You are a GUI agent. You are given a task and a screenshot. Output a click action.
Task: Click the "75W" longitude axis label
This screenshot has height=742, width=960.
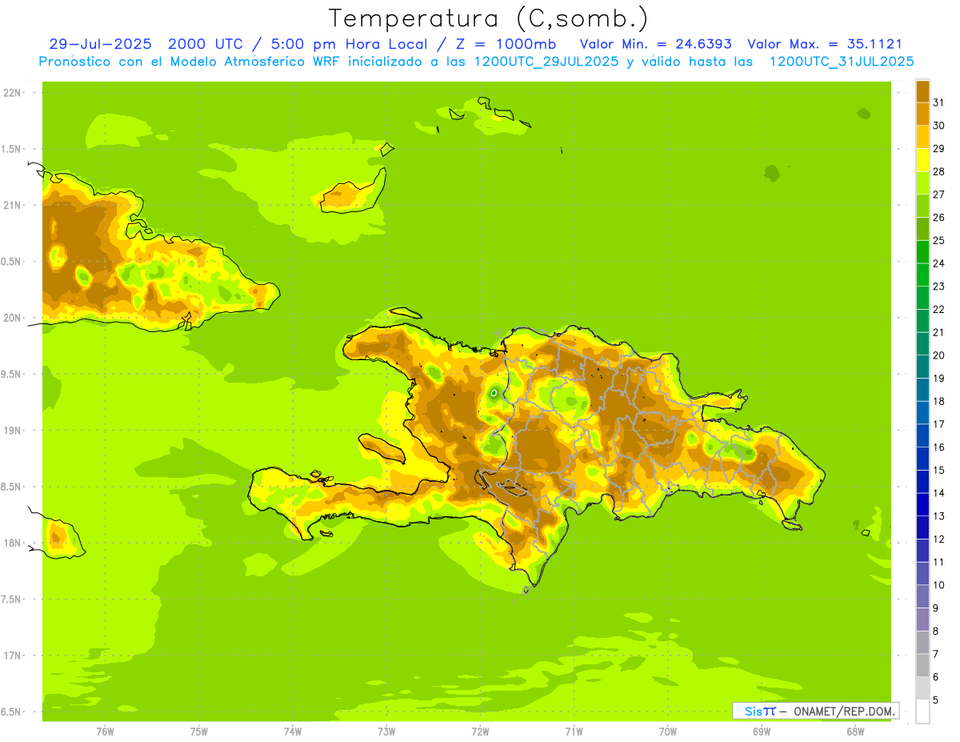[199, 732]
